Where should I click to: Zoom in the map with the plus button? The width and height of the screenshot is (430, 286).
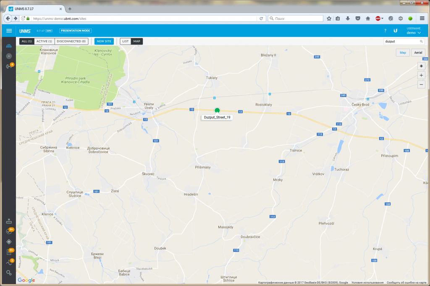coord(421,75)
